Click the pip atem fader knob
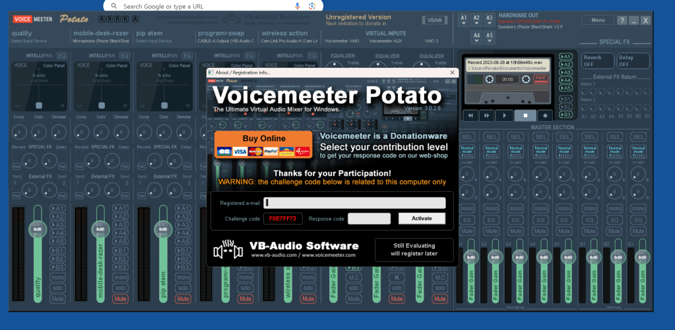Image resolution: width=675 pixels, height=330 pixels. click(x=163, y=229)
